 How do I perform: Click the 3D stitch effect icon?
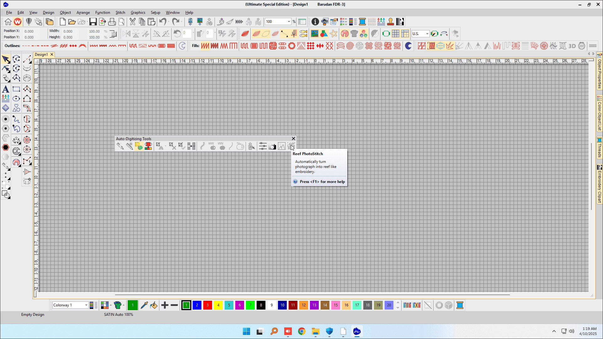pyautogui.click(x=572, y=46)
